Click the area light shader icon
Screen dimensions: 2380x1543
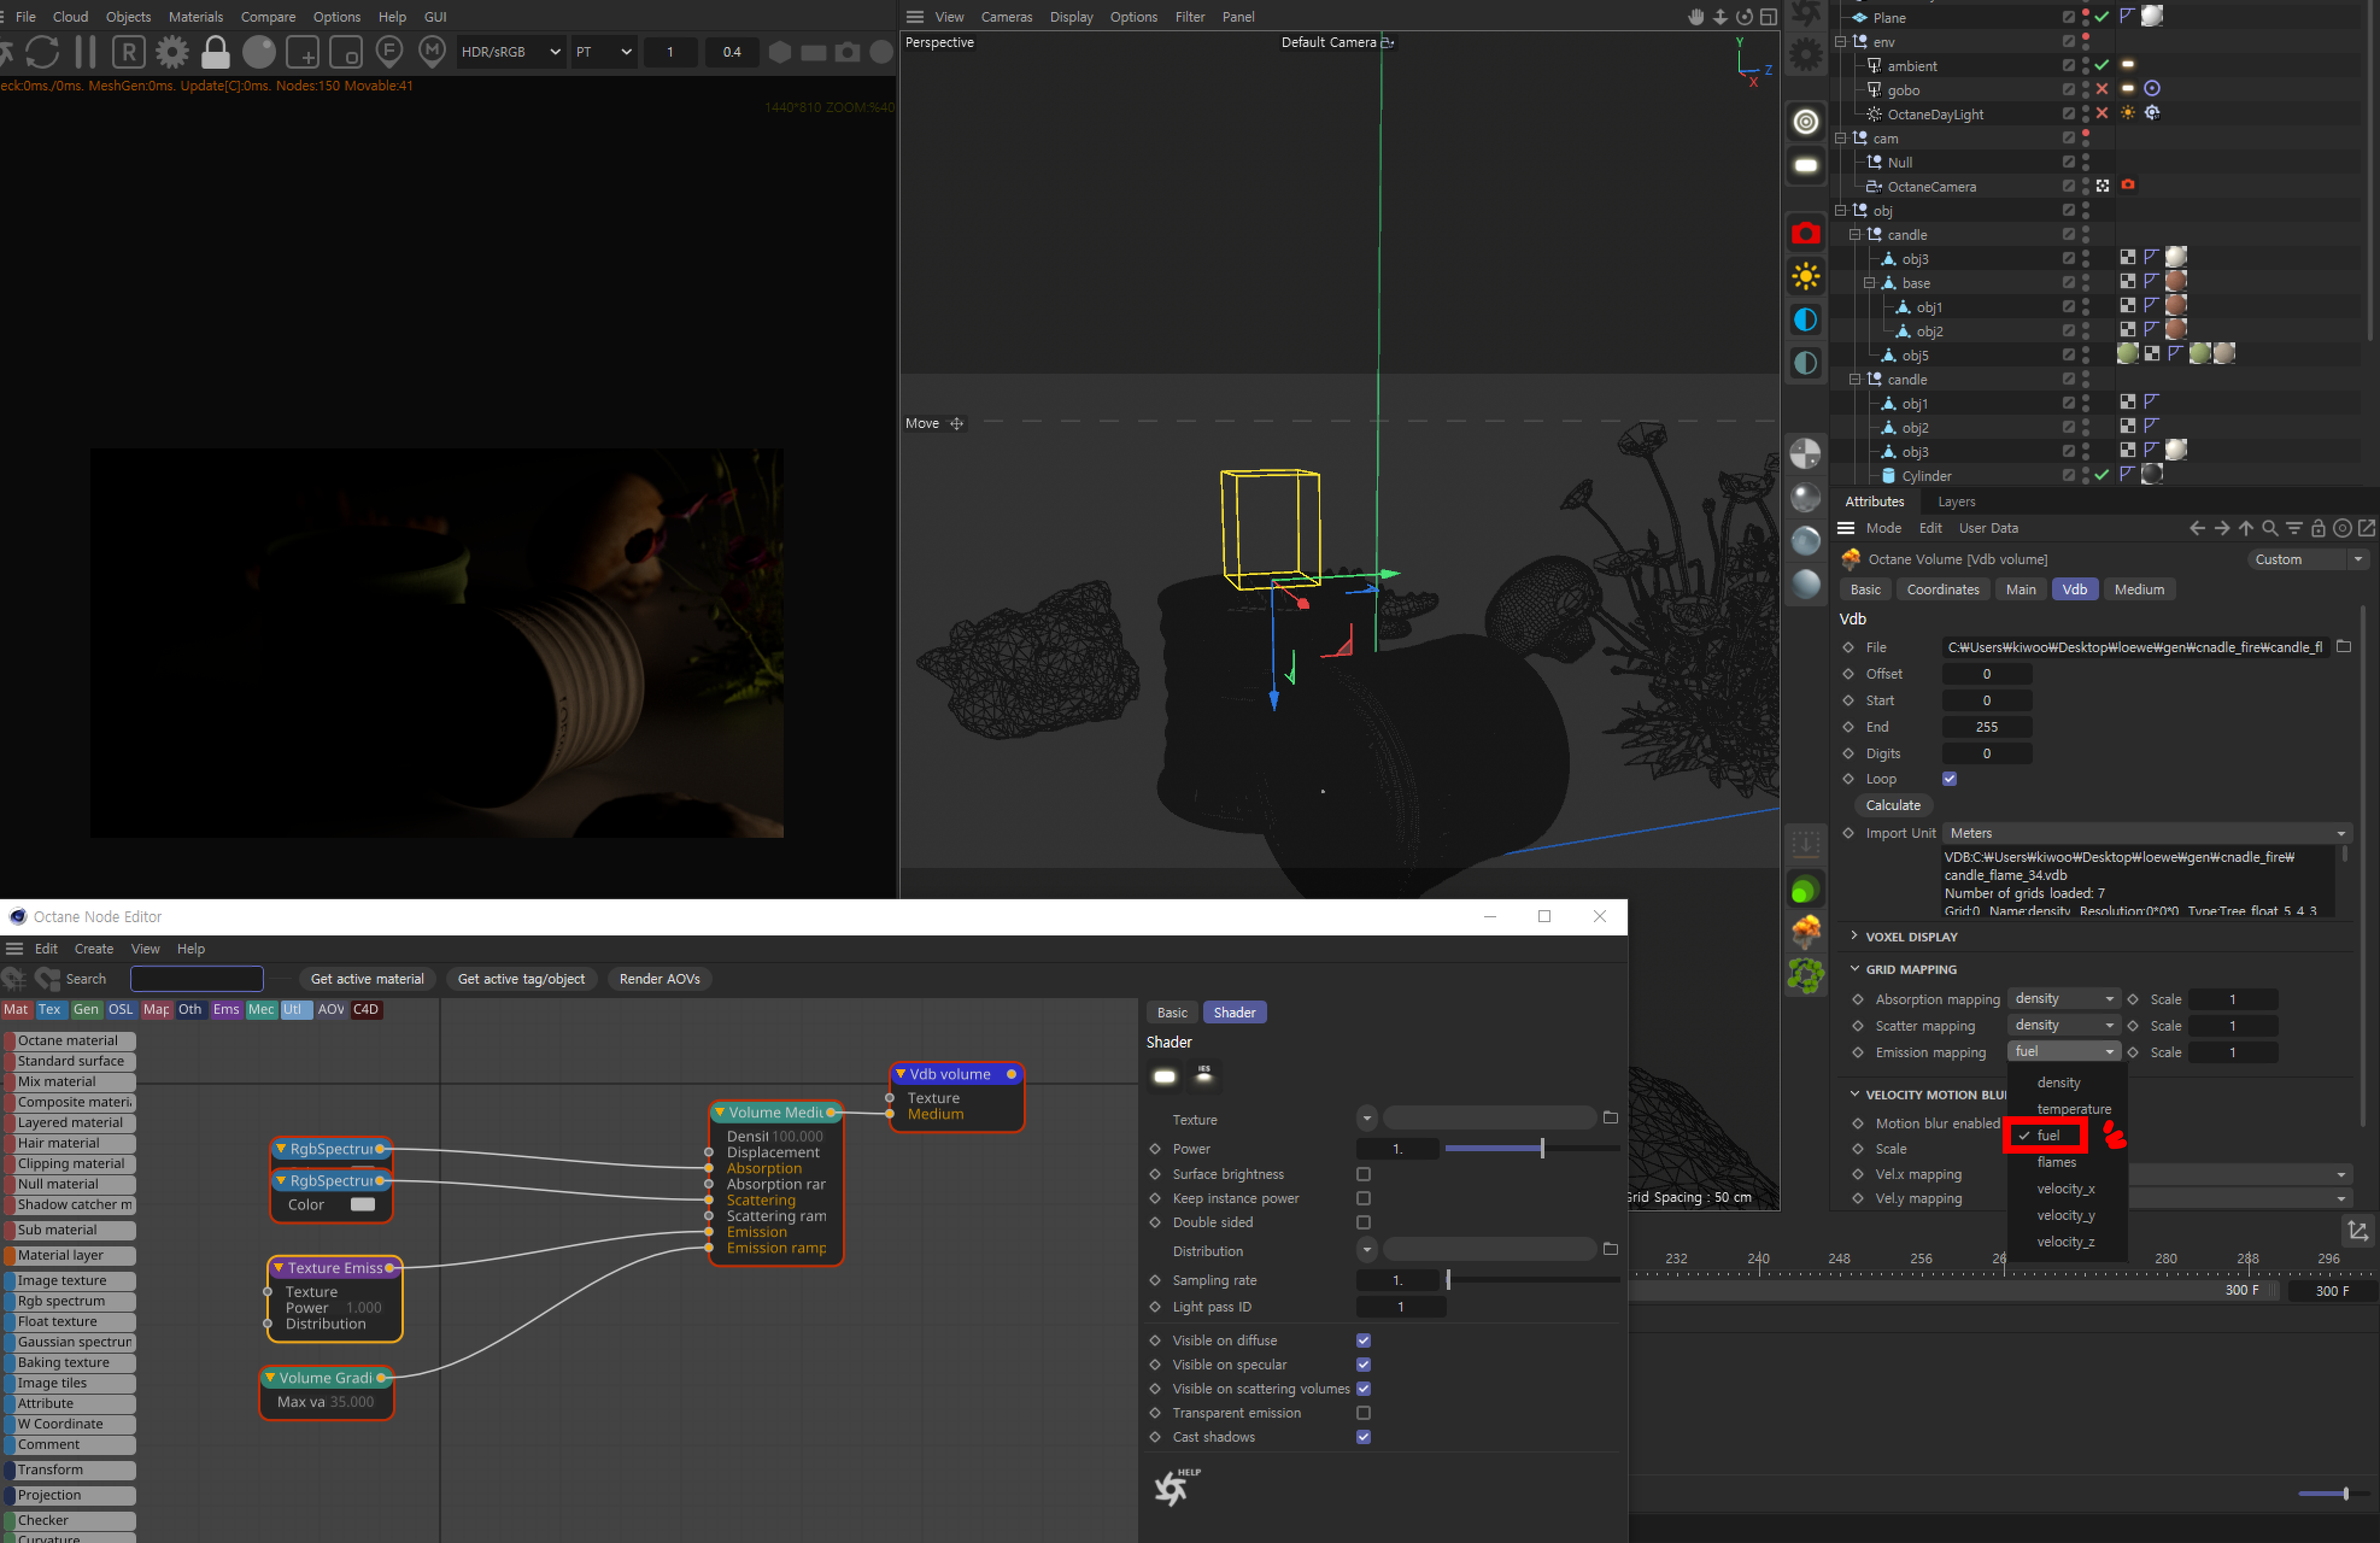1164,1076
